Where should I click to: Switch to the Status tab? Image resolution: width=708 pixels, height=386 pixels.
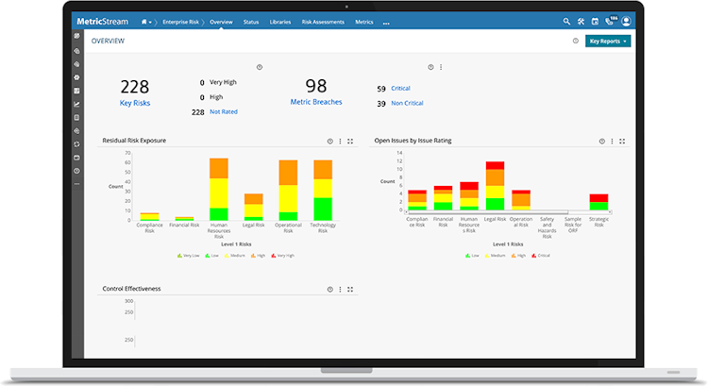[x=251, y=22]
